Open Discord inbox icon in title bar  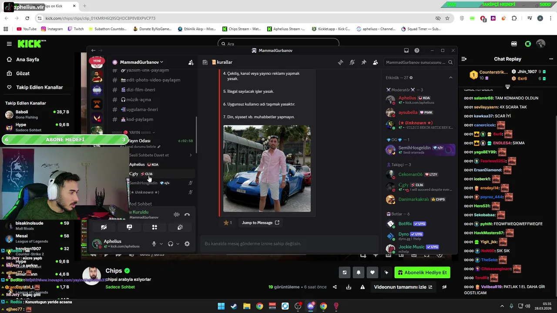[x=406, y=50]
